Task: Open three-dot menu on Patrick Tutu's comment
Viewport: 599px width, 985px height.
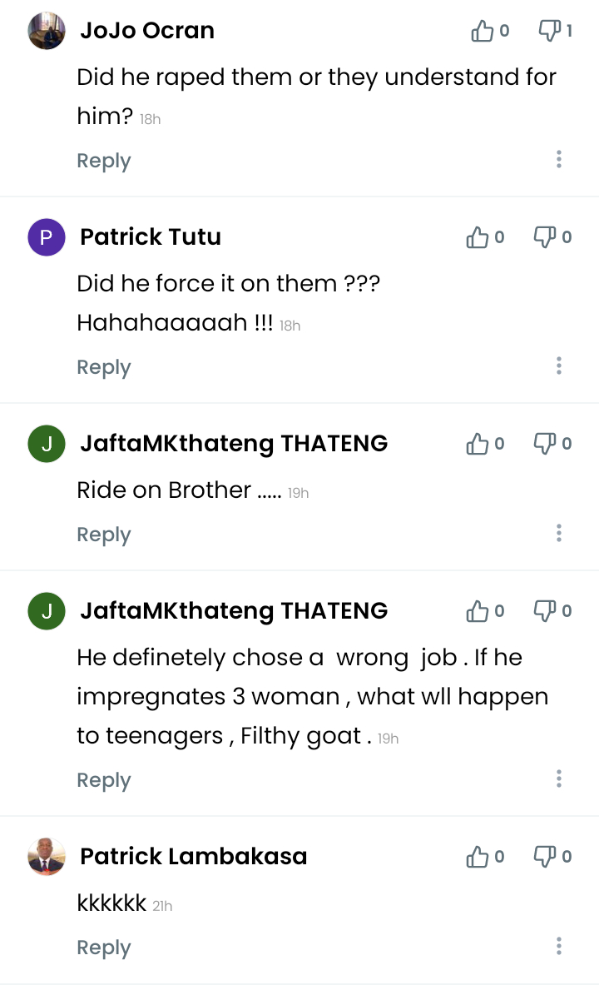Action: click(x=559, y=366)
